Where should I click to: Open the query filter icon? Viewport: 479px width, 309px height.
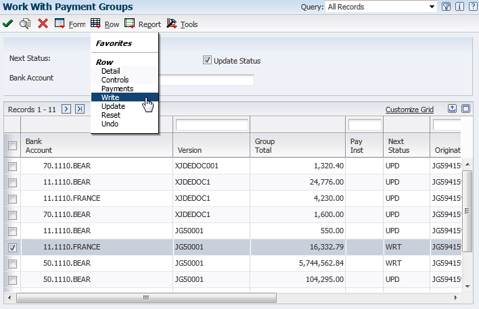(446, 6)
